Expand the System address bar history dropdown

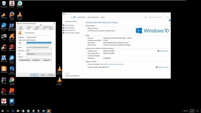coord(144,17)
